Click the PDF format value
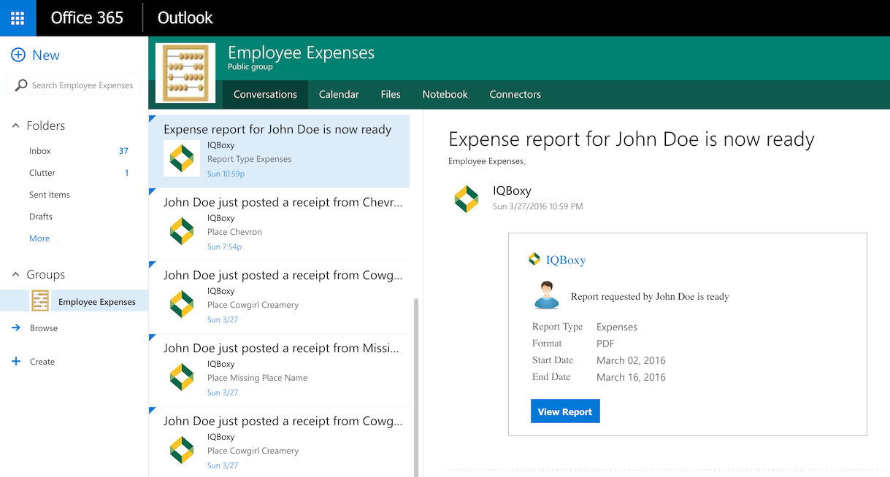Screen dimensions: 890x477 click(x=605, y=344)
